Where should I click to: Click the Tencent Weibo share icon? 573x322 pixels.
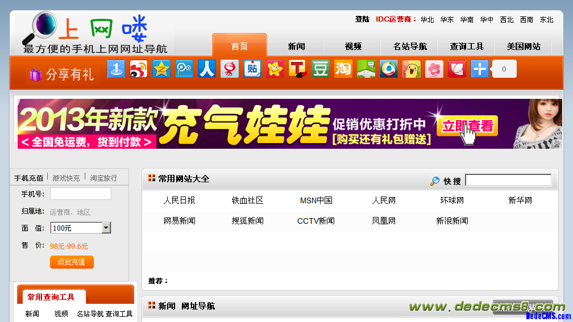pos(184,69)
